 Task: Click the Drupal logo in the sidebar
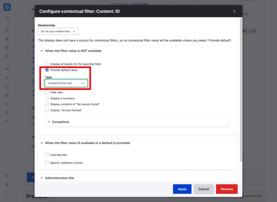(x=7, y=7)
